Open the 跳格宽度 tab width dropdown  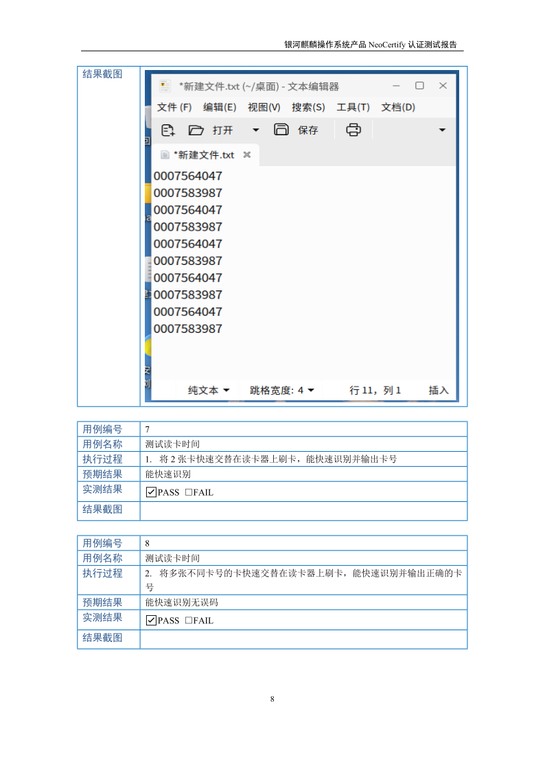click(x=282, y=390)
